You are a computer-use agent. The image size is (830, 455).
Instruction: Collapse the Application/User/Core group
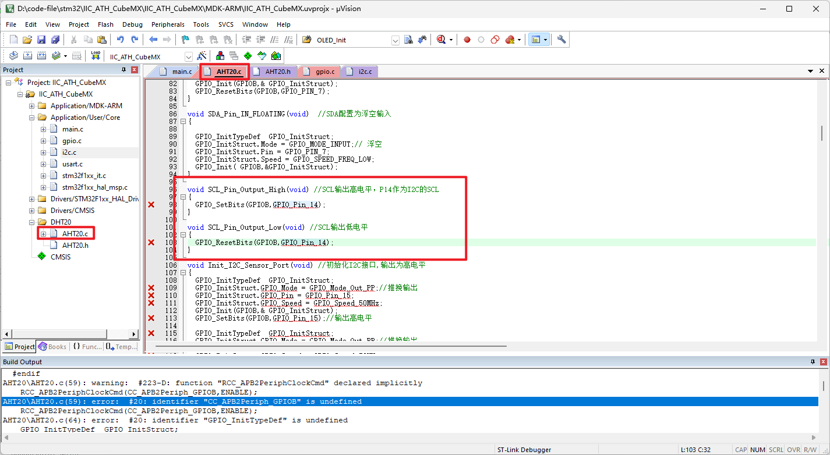32,118
